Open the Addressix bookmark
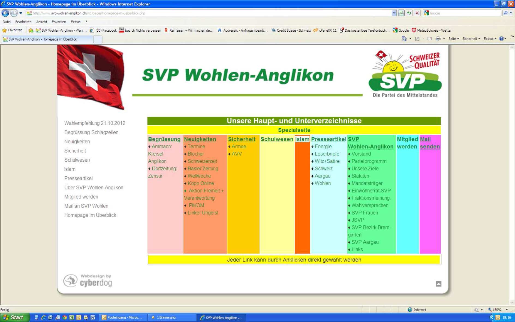This screenshot has width=515, height=322. click(242, 30)
